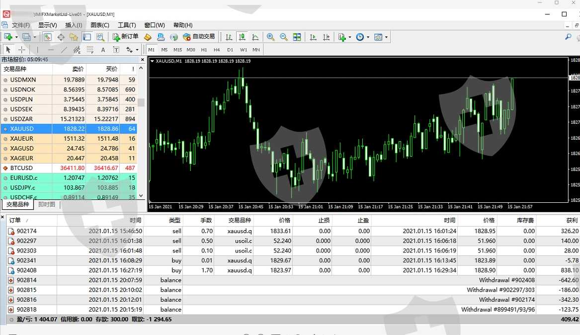Open the indicators list dropdown arrow
Viewport: 580px width, 335px height.
(x=349, y=37)
